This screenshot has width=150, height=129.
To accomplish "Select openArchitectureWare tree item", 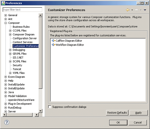I will tap(21, 100).
